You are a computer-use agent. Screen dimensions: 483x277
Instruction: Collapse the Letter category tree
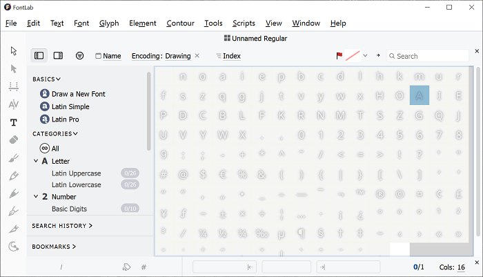pos(36,161)
